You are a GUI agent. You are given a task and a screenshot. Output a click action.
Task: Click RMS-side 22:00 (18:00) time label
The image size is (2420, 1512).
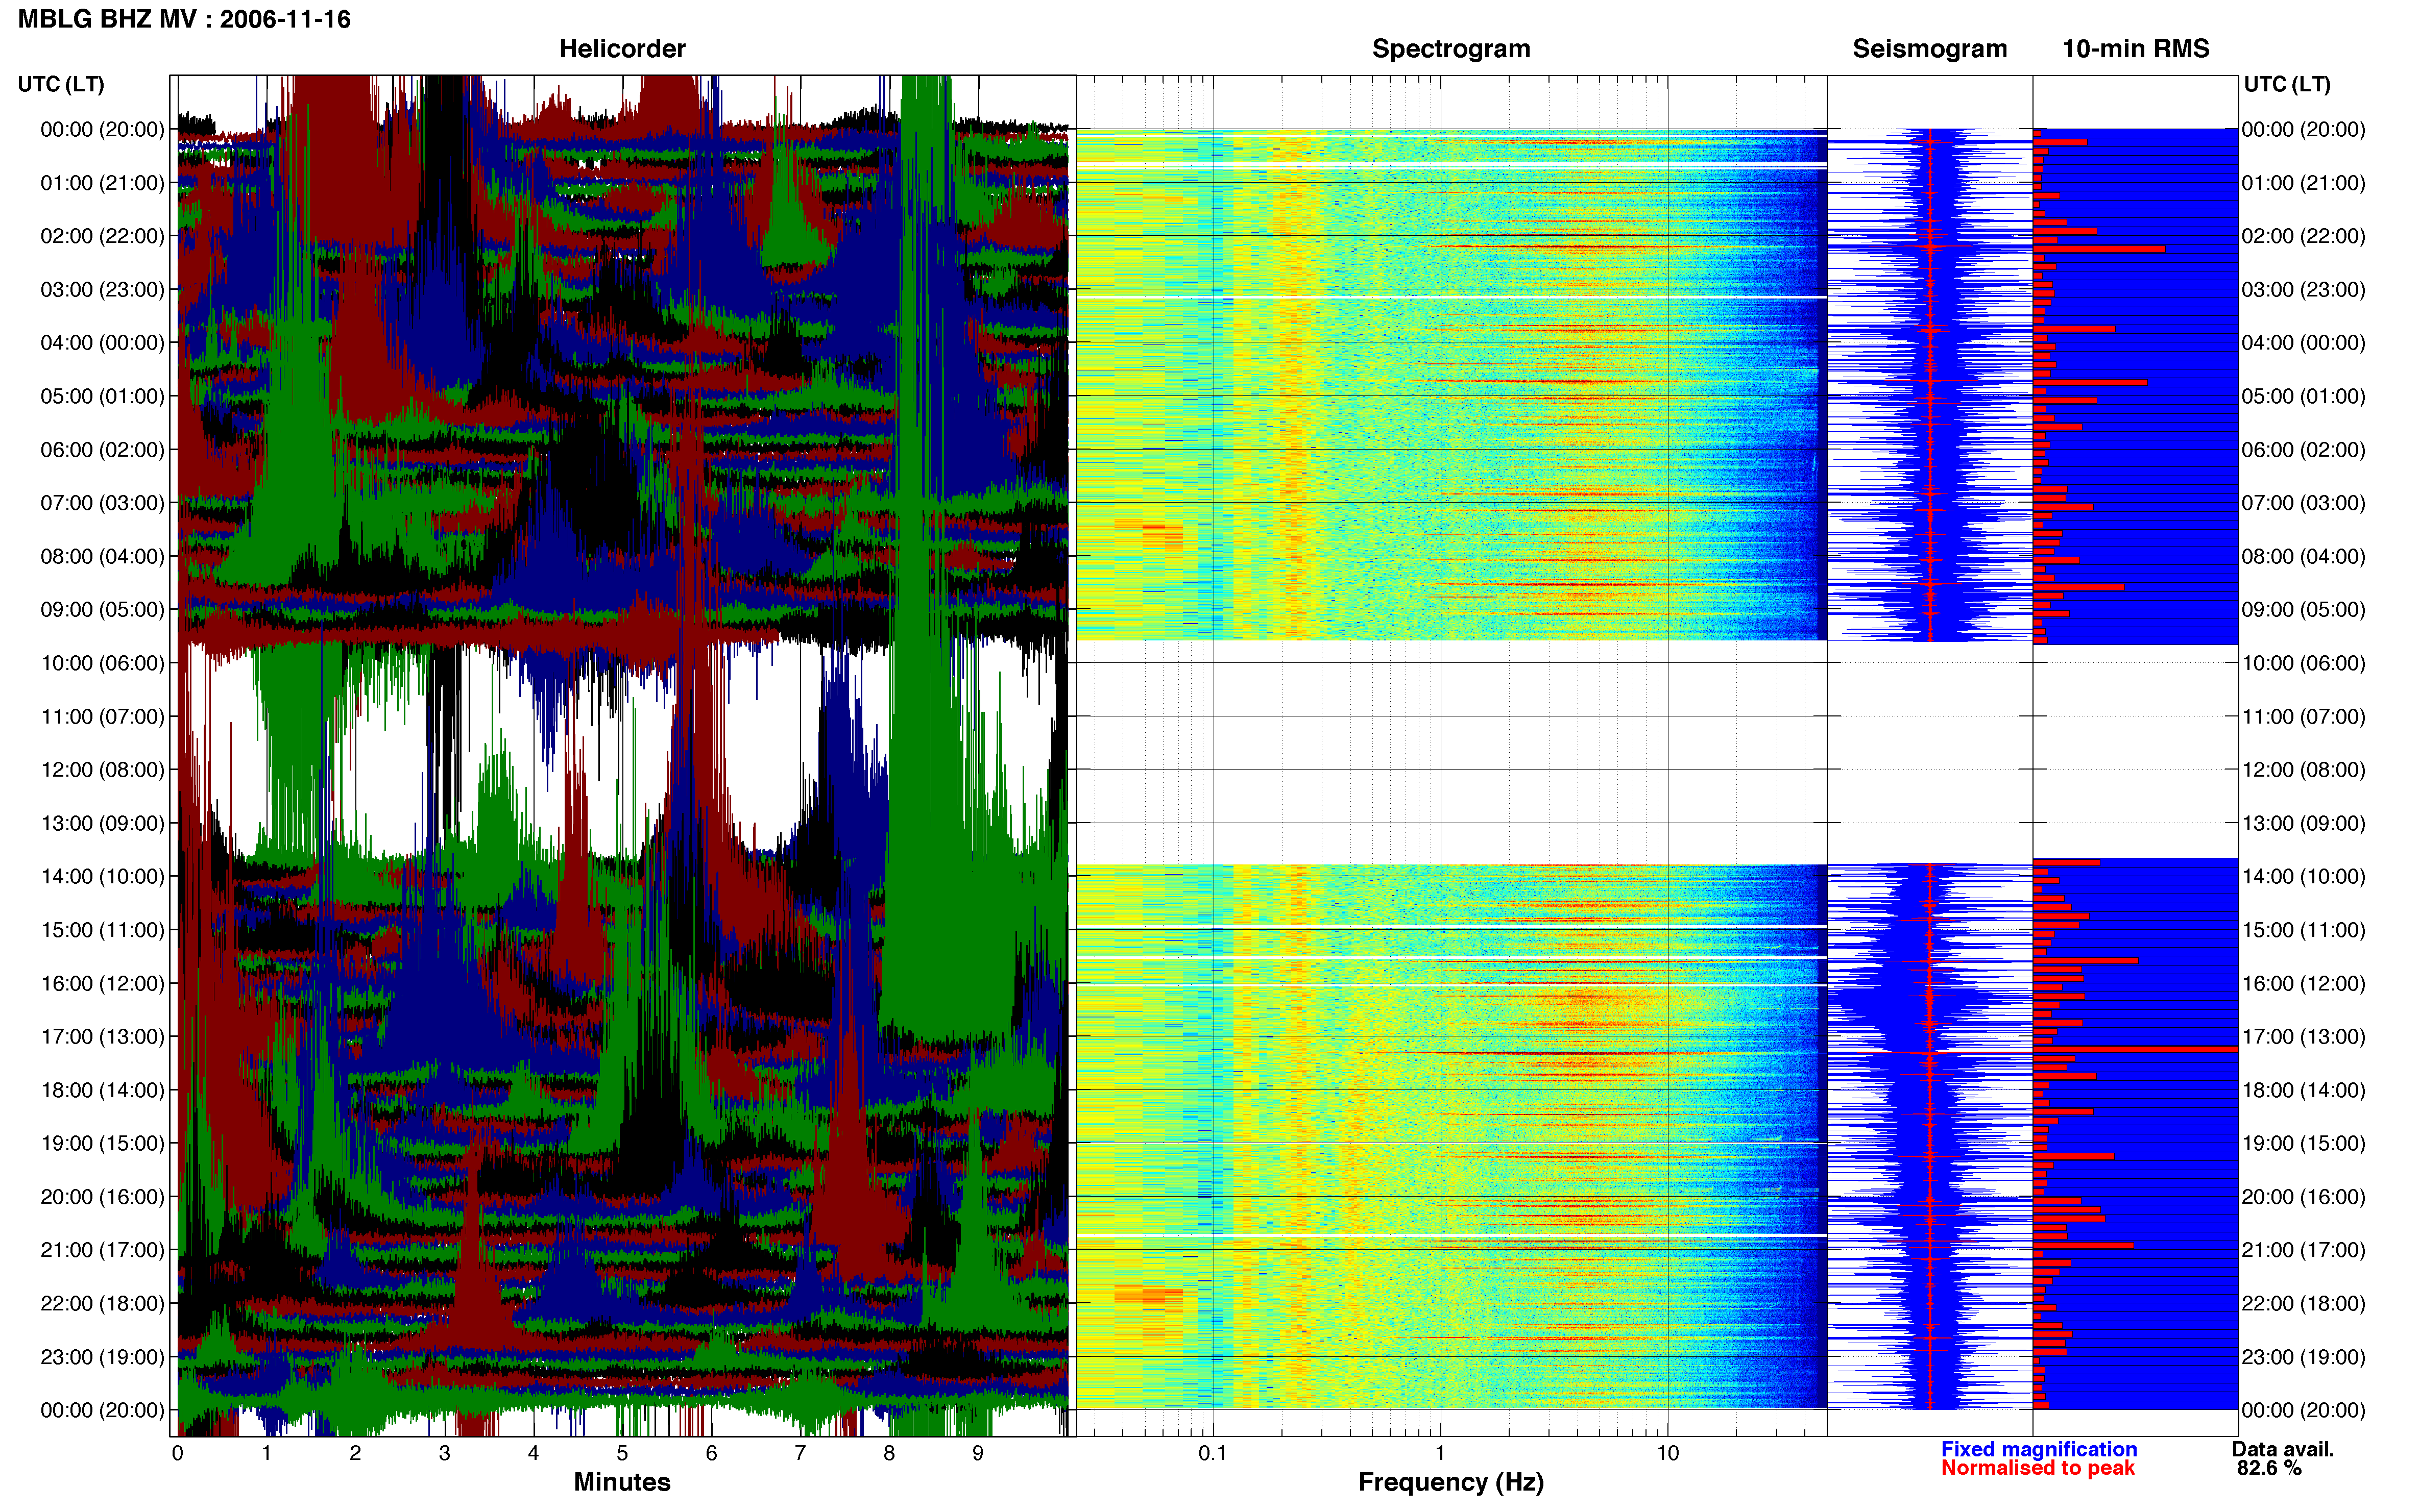tap(2304, 1303)
